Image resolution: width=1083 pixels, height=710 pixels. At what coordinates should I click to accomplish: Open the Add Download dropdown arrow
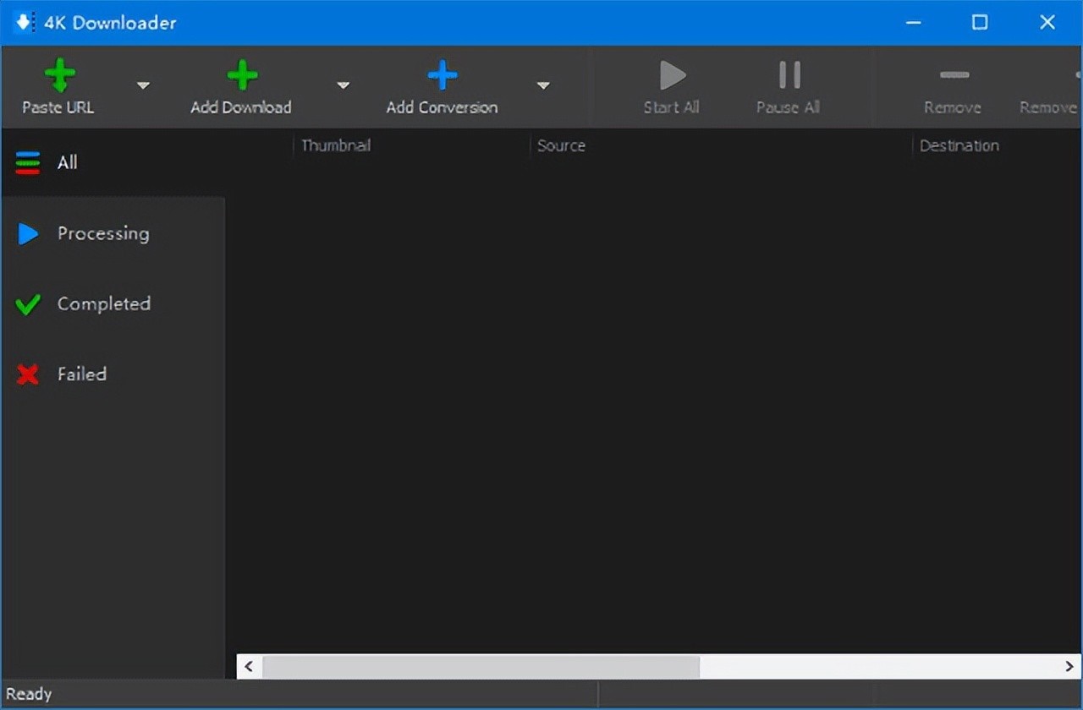coord(343,85)
